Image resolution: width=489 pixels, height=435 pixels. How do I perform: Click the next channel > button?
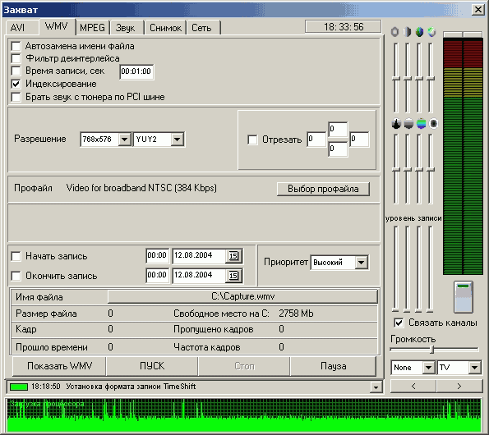tap(459, 386)
